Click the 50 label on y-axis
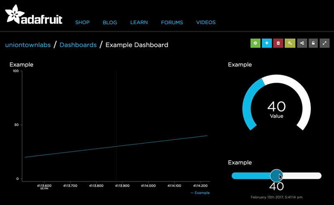 pos(16,125)
